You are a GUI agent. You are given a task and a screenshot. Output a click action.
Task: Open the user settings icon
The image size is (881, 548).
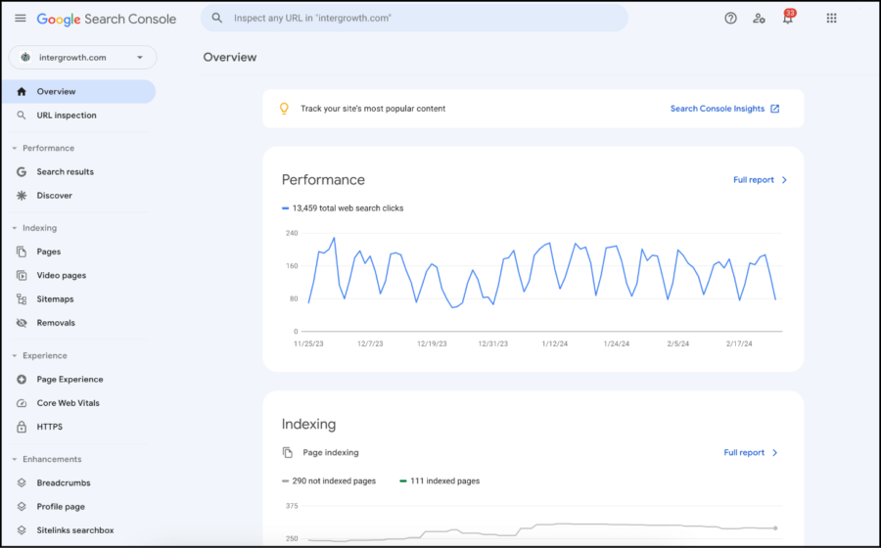point(759,19)
